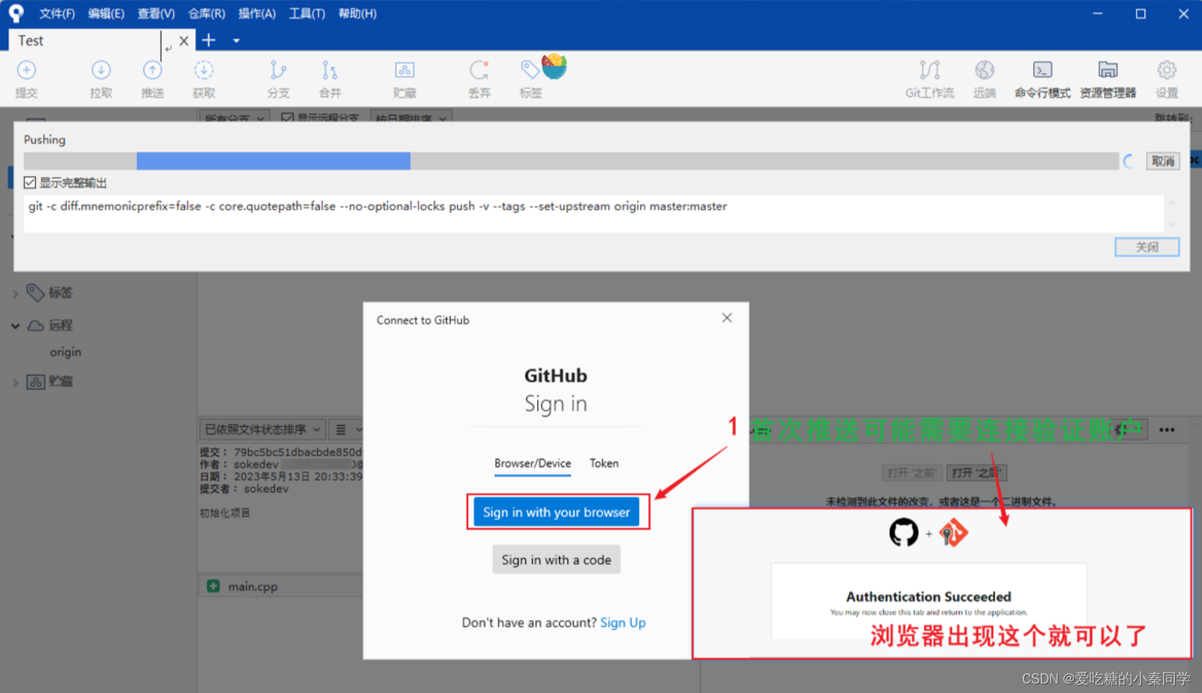Click the date 2023年5月13日 20:33:39 line

pos(281,477)
